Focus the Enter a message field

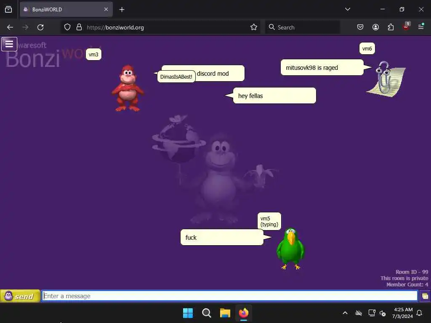point(230,296)
